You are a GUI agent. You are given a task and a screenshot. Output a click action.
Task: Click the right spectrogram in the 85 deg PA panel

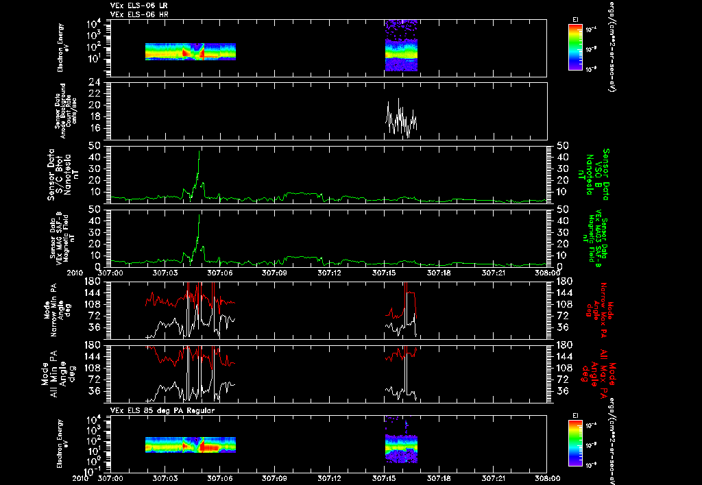pos(401,439)
